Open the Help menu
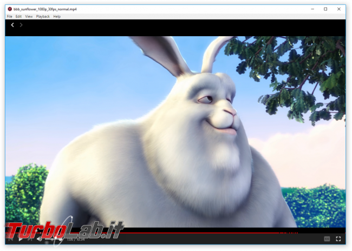The width and height of the screenshot is (352, 251). point(57,16)
